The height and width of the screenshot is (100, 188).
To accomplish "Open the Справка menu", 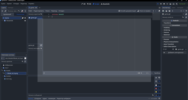I will 31,4.
